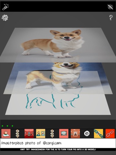Open help with the question mark icon

111,18
